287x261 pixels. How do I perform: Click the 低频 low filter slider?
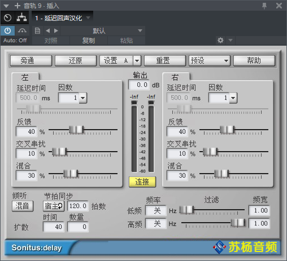186,210
